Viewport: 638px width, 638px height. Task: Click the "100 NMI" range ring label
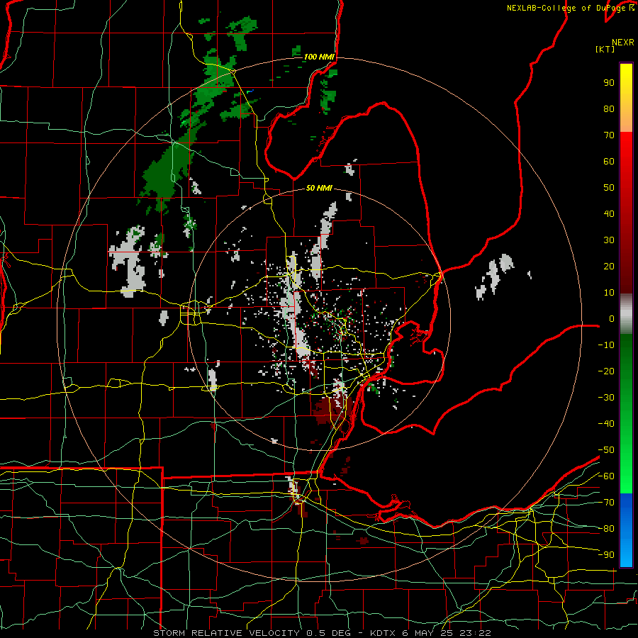pyautogui.click(x=319, y=57)
